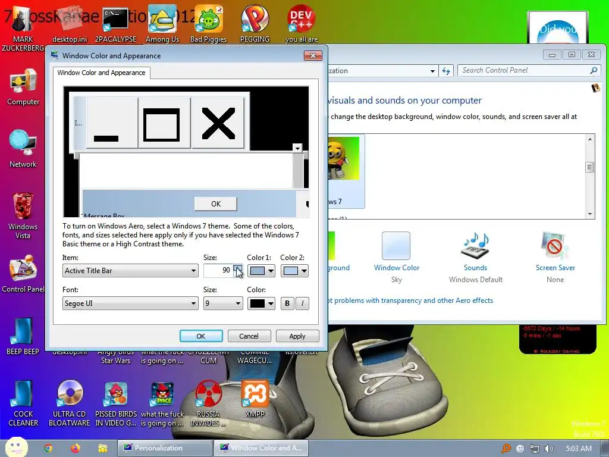609x457 pixels.
Task: Select the BEEP BEEP desktop icon
Action: pyautogui.click(x=23, y=337)
